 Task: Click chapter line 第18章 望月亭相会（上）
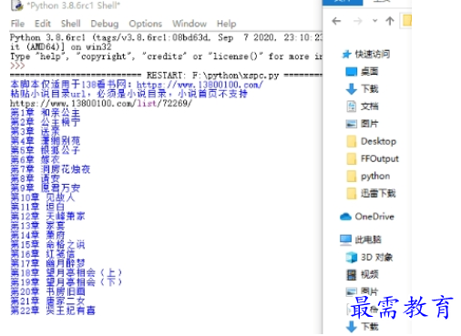pos(67,272)
